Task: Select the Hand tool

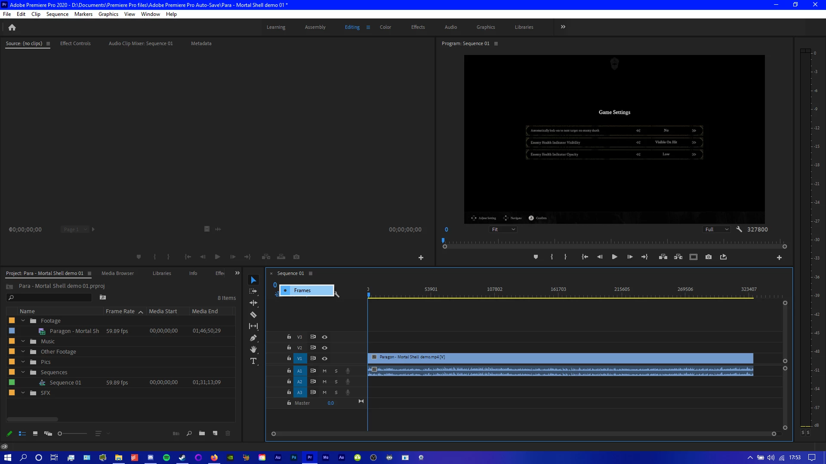Action: [x=253, y=350]
